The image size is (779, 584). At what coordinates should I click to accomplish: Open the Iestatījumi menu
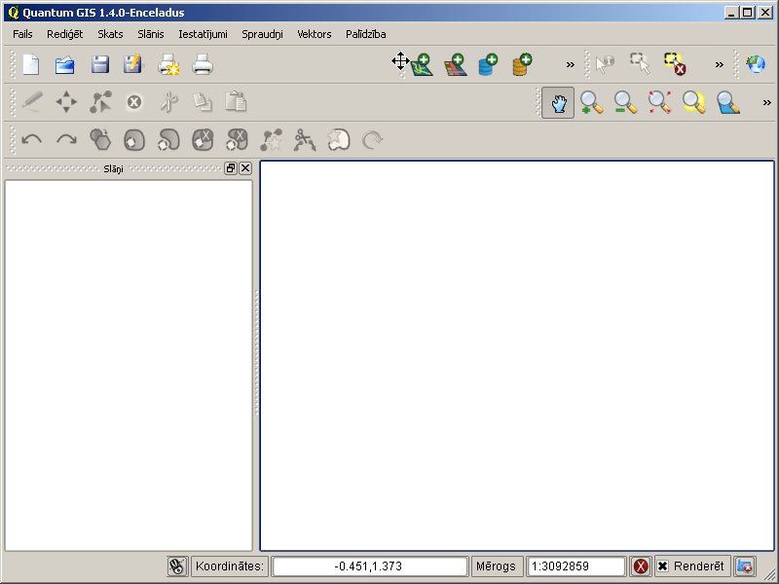[x=203, y=34]
